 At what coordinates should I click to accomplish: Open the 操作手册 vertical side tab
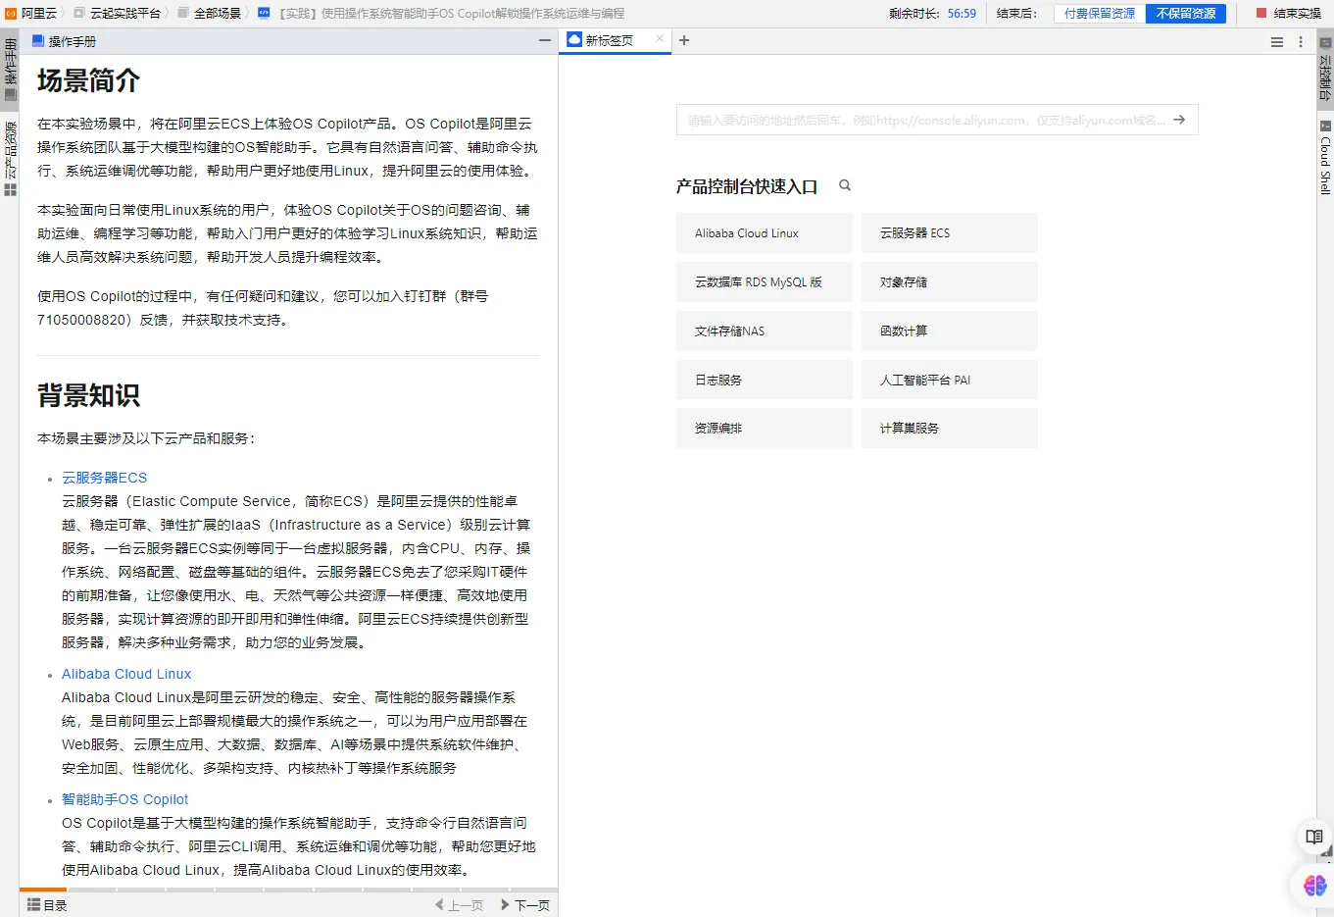tap(10, 69)
